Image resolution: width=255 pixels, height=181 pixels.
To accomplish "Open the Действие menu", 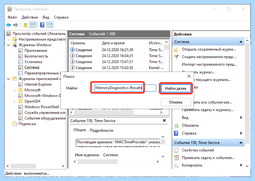I will pos(30,17).
